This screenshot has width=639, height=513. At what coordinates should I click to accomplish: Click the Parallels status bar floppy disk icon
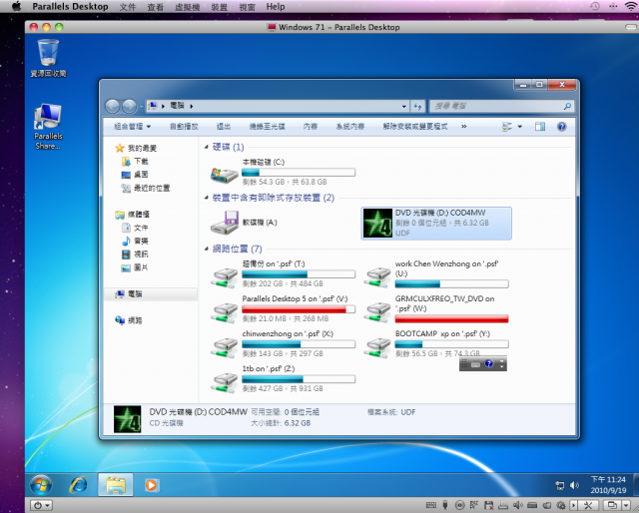pos(488,505)
